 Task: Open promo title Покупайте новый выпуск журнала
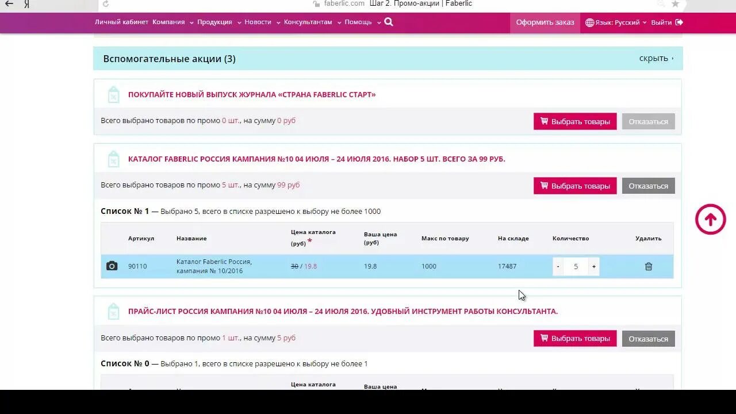click(x=252, y=94)
